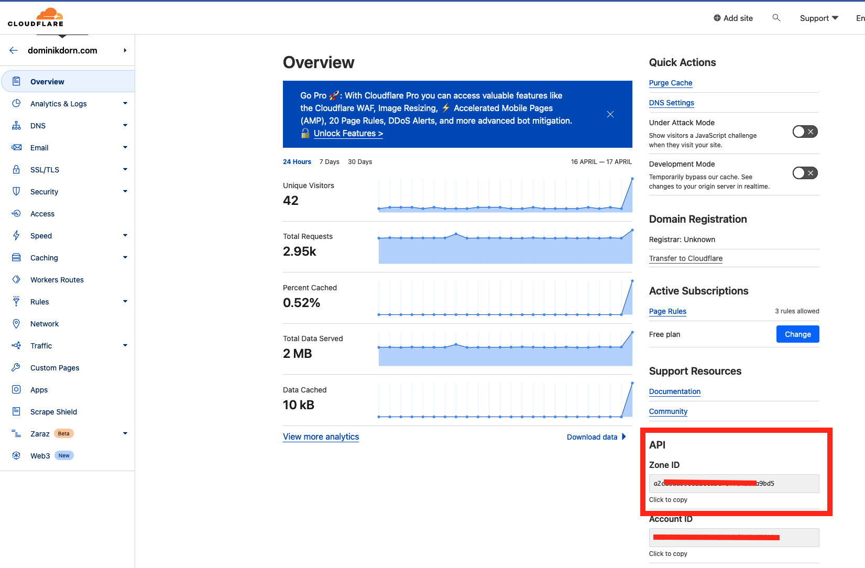Select the 30 Days time range
Image resolution: width=865 pixels, height=568 pixels.
coord(359,161)
